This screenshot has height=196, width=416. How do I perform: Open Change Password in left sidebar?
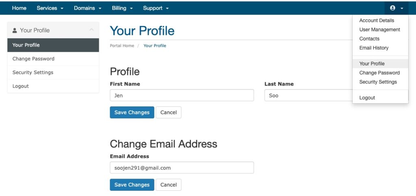53,59
